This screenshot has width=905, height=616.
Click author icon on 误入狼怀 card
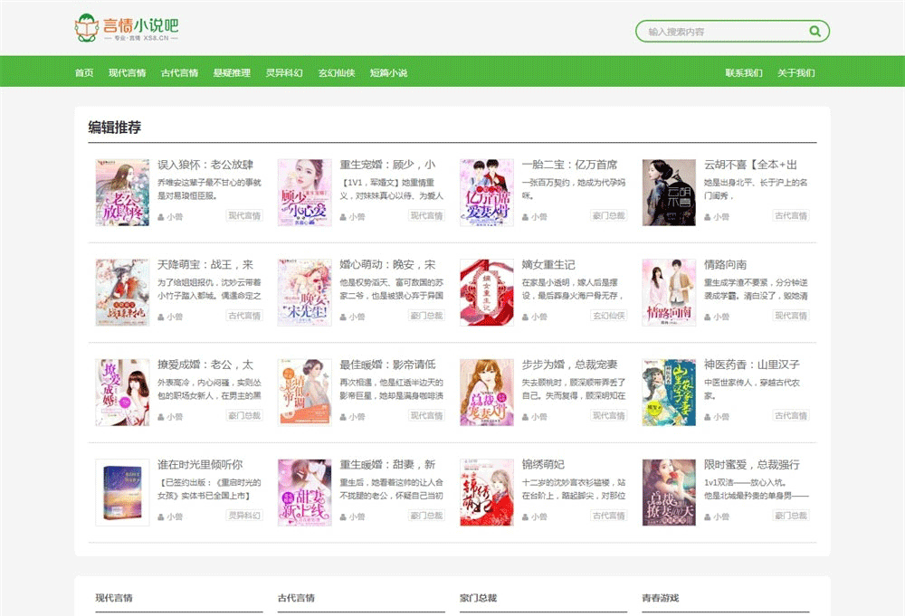pos(161,217)
